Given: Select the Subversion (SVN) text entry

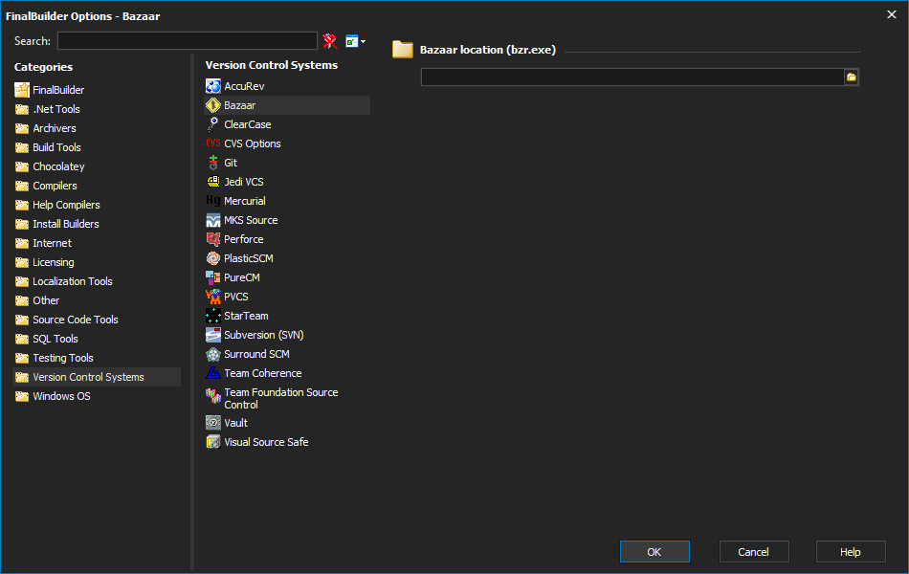Looking at the screenshot, I should pos(264,335).
